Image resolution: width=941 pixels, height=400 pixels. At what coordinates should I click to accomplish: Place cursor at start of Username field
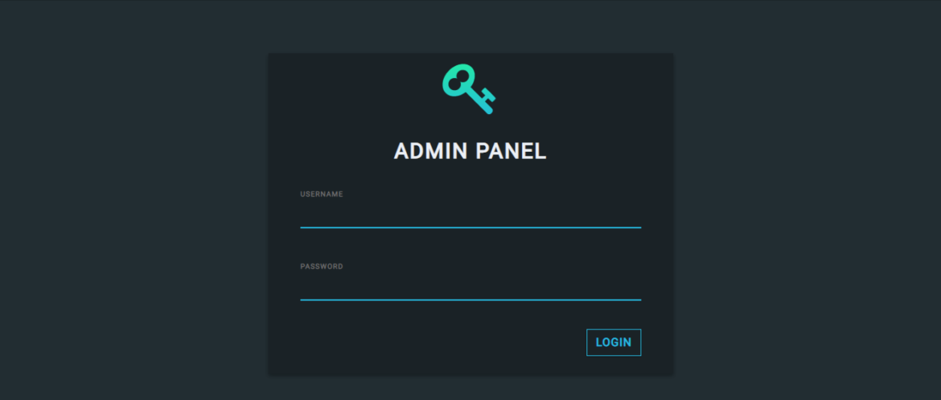click(x=303, y=214)
